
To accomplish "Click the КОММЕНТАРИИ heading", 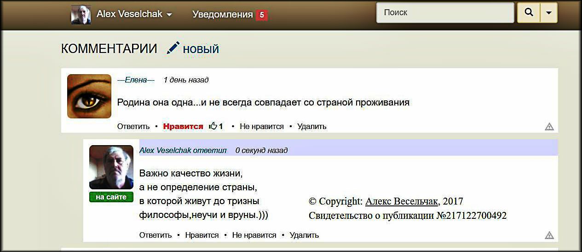I will click(109, 49).
